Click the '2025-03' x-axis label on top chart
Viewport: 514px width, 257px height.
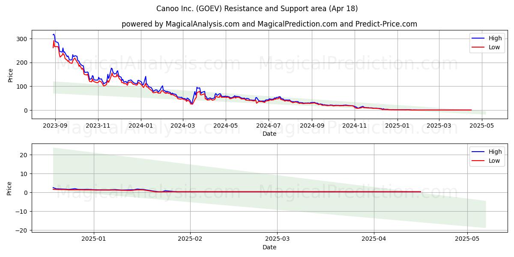(439, 126)
